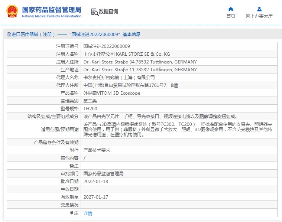Click the 批准日期 label
The width and height of the screenshot is (282, 222).
pos(69,182)
